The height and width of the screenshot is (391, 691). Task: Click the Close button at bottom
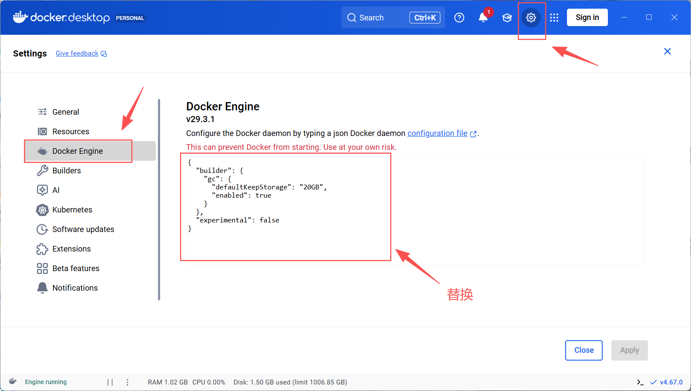coord(584,350)
